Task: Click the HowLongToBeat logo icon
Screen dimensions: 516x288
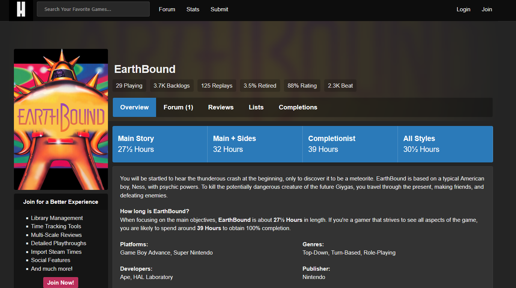Action: point(21,9)
